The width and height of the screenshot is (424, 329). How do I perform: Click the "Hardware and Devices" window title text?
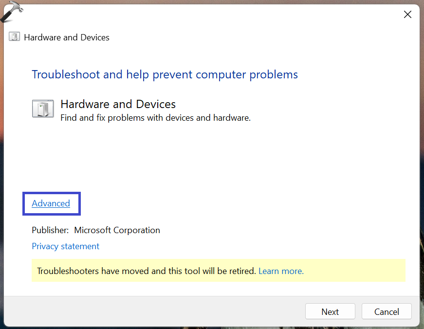pos(67,37)
